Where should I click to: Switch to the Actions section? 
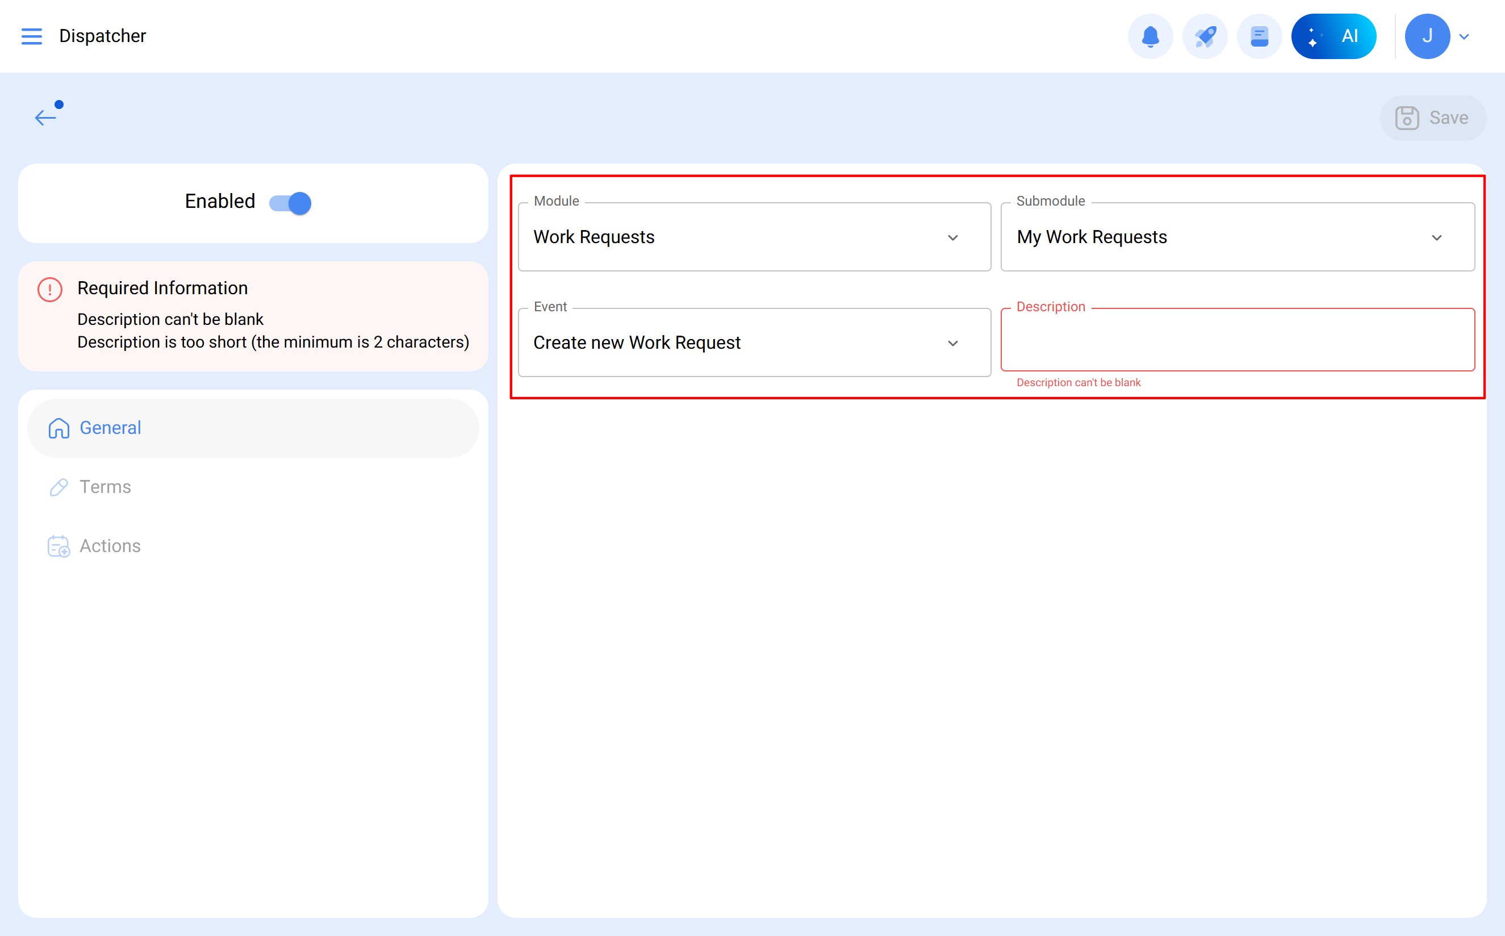tap(110, 546)
